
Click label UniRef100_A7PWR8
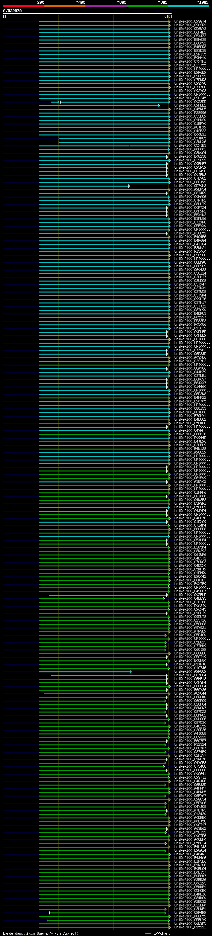(x=190, y=80)
